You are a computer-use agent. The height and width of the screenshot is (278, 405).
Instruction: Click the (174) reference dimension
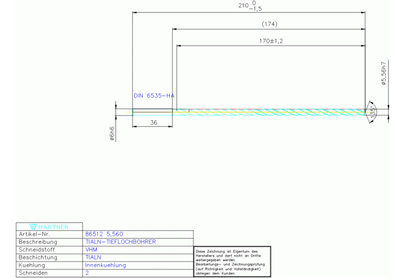pos(269,24)
